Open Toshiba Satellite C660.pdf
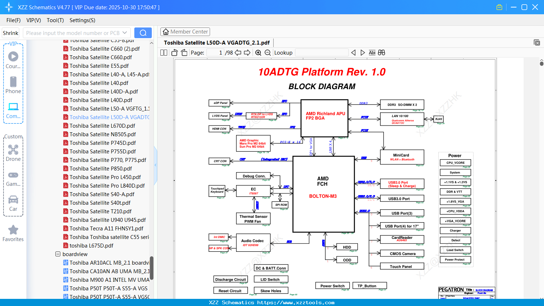The width and height of the screenshot is (544, 306). [101, 57]
